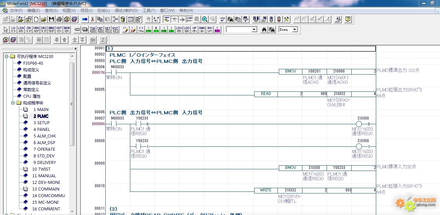440x215 pixels.
Task: Click the Print icon in the top toolbar
Action: pos(59,19)
